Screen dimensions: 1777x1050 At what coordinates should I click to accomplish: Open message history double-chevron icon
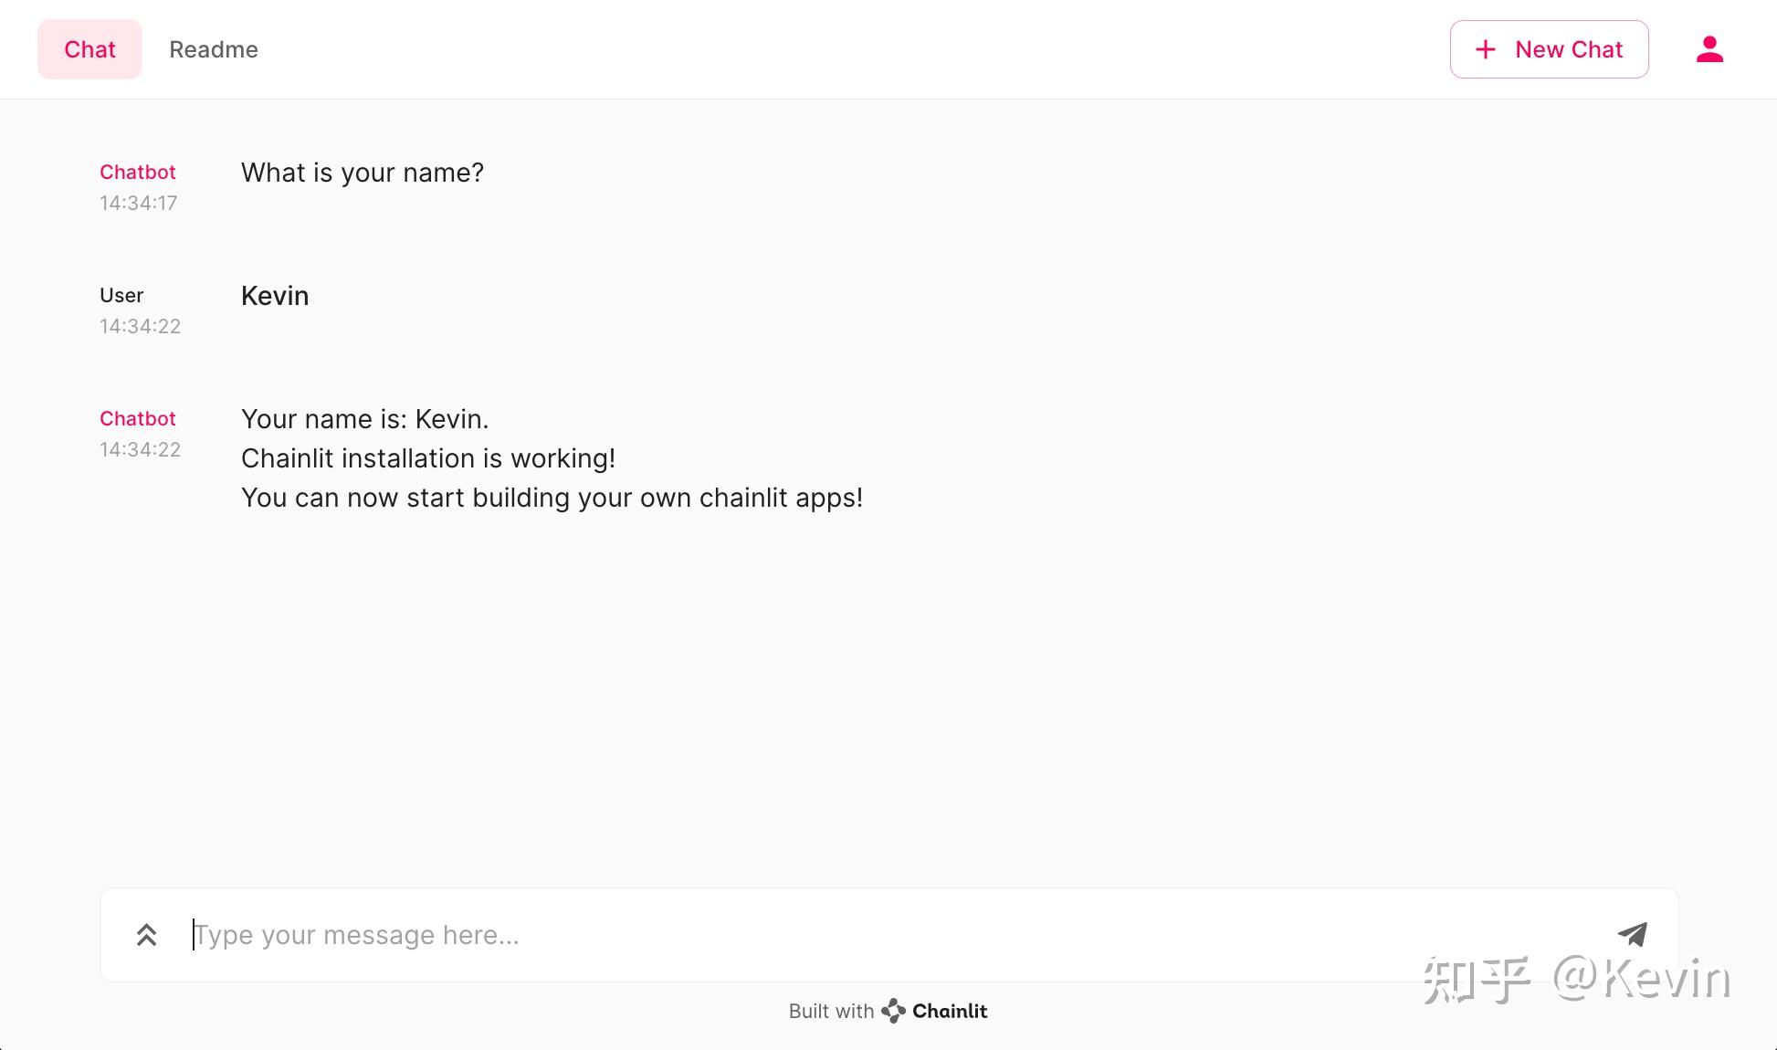[146, 935]
